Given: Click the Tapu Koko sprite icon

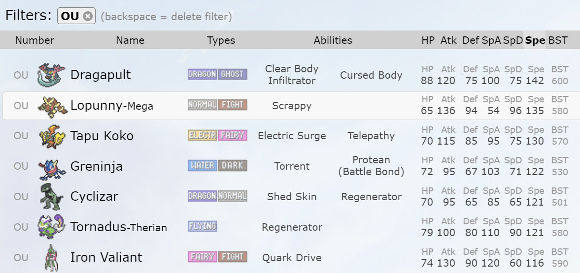Looking at the screenshot, I should click(x=51, y=136).
